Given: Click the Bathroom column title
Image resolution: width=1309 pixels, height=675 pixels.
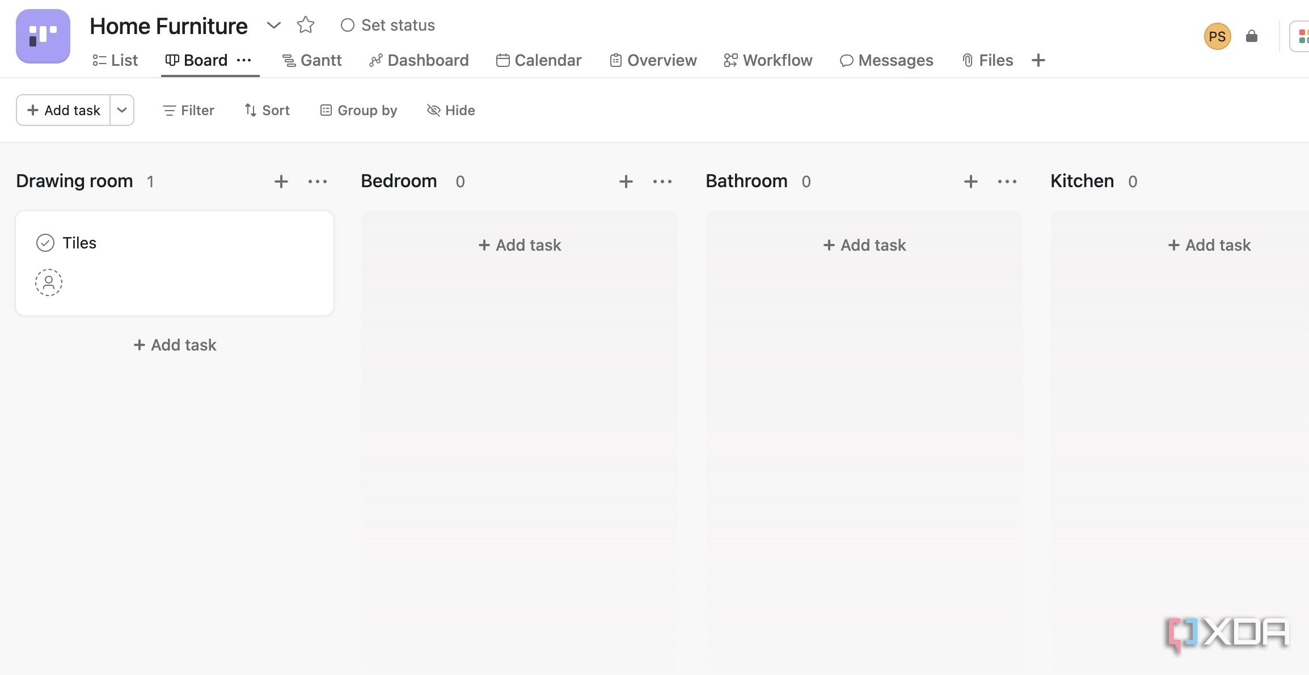Looking at the screenshot, I should click(746, 181).
